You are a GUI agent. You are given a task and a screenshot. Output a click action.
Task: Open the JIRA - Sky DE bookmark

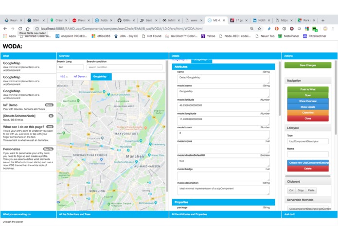tap(126, 36)
